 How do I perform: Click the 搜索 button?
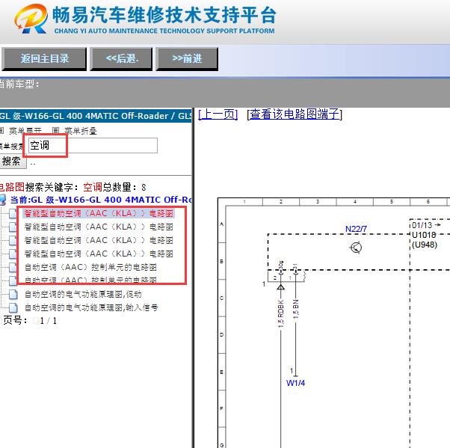12,161
